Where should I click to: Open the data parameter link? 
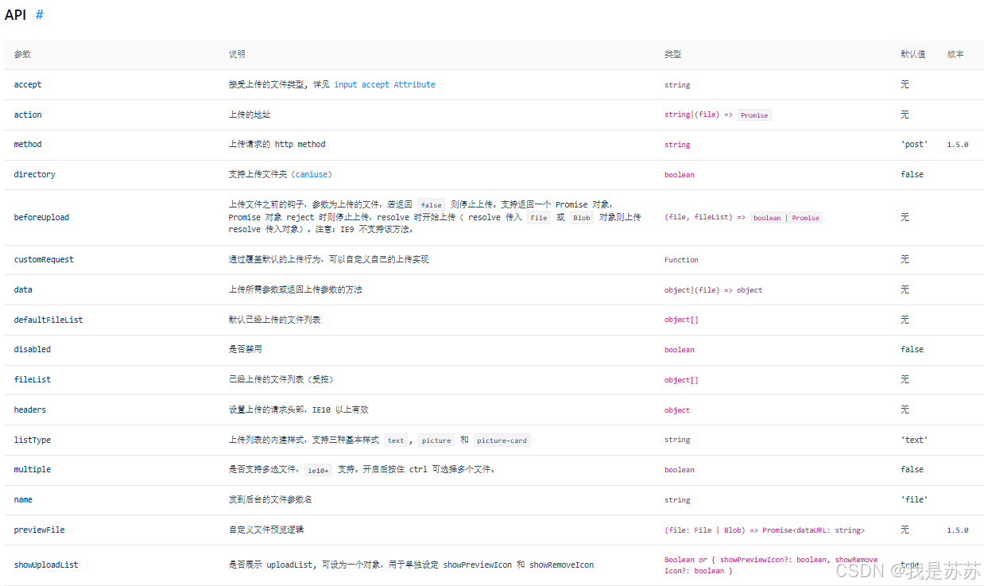tap(22, 289)
